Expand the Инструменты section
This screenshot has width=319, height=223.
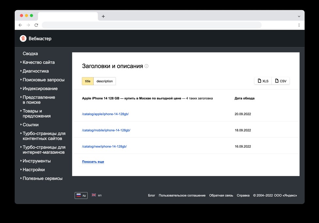[36, 161]
